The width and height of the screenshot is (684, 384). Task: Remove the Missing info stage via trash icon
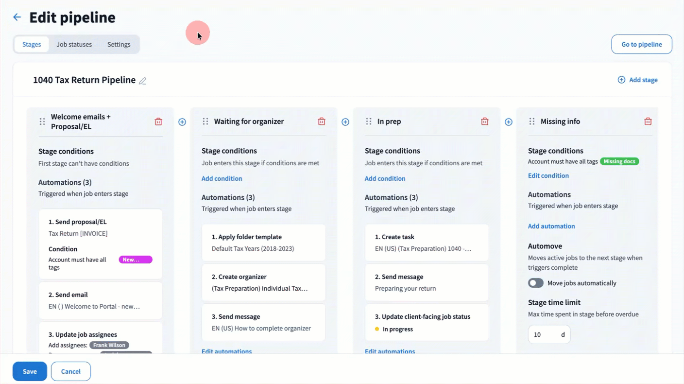point(648,122)
